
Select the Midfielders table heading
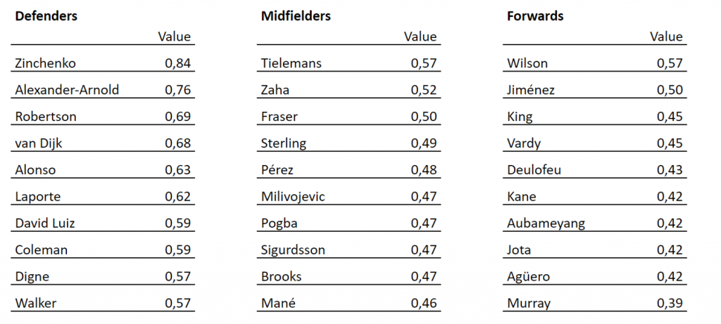296,16
